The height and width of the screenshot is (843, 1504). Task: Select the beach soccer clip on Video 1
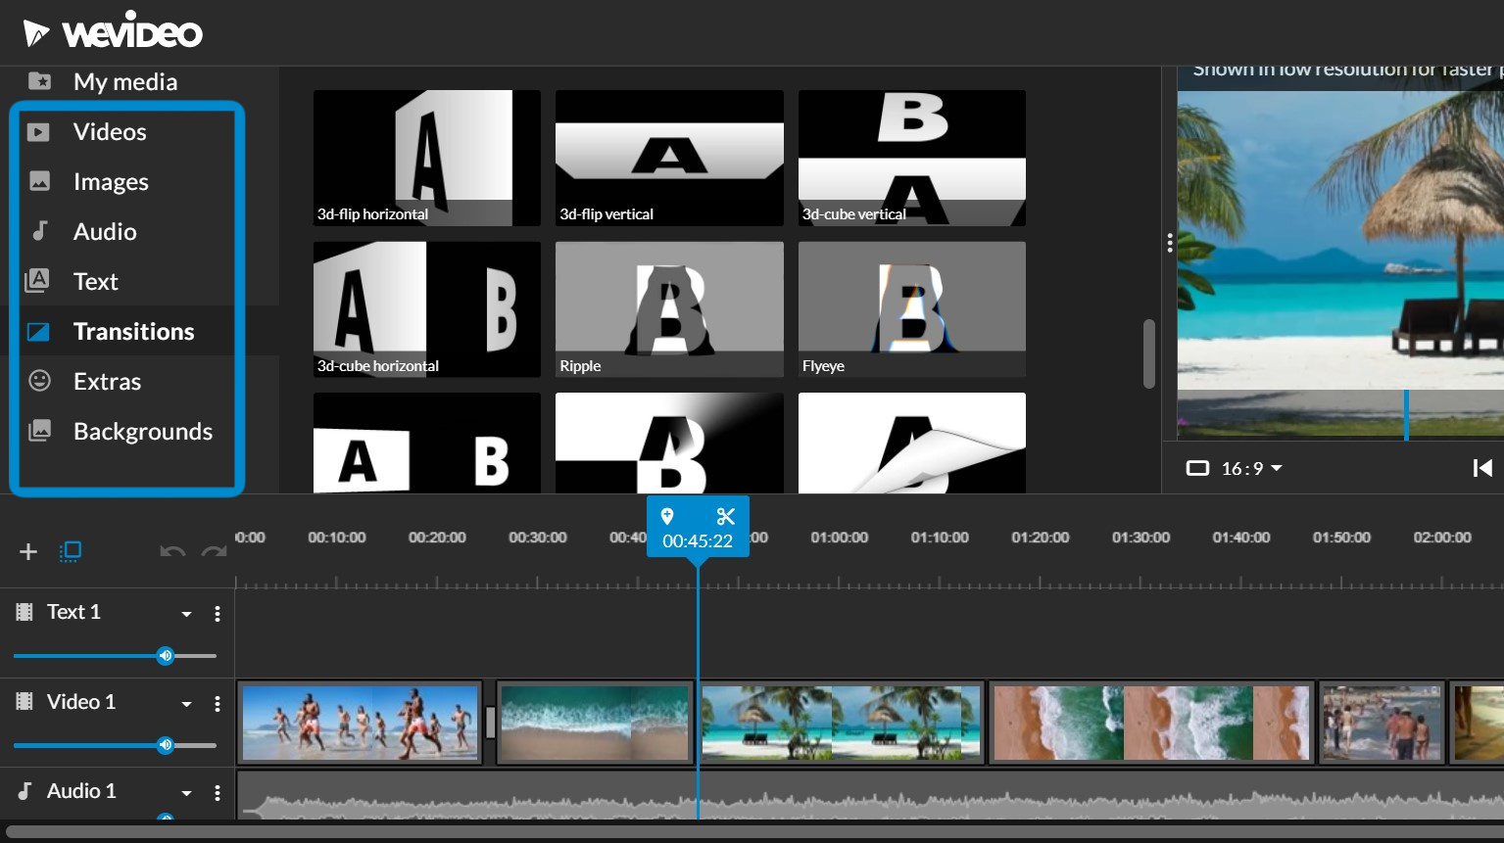pyautogui.click(x=361, y=723)
